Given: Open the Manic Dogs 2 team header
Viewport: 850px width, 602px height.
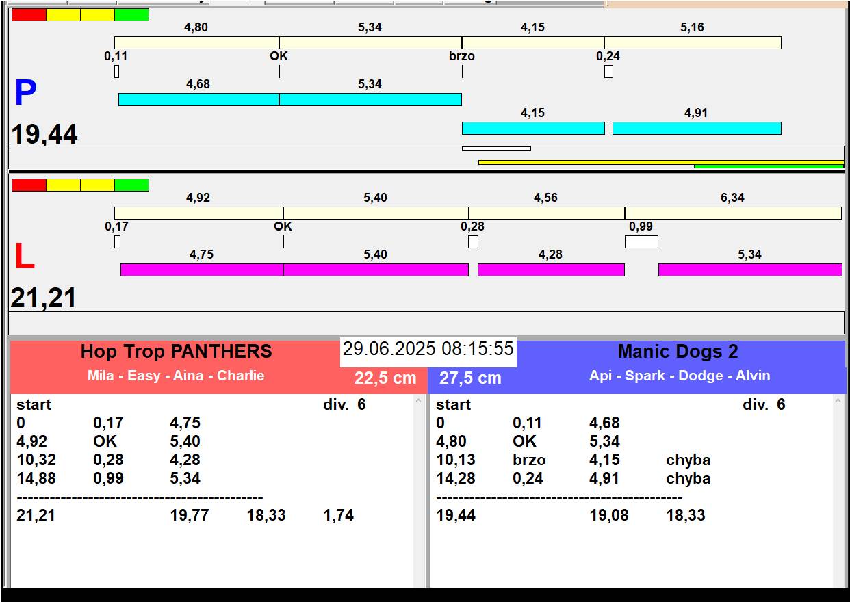Looking at the screenshot, I should click(x=678, y=352).
